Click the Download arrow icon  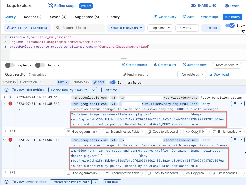point(211,74)
